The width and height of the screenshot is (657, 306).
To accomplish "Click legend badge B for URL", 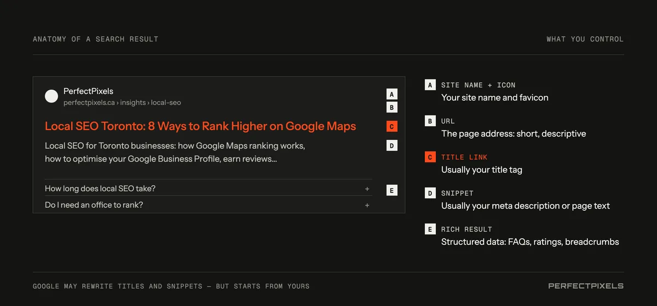I will coord(430,121).
